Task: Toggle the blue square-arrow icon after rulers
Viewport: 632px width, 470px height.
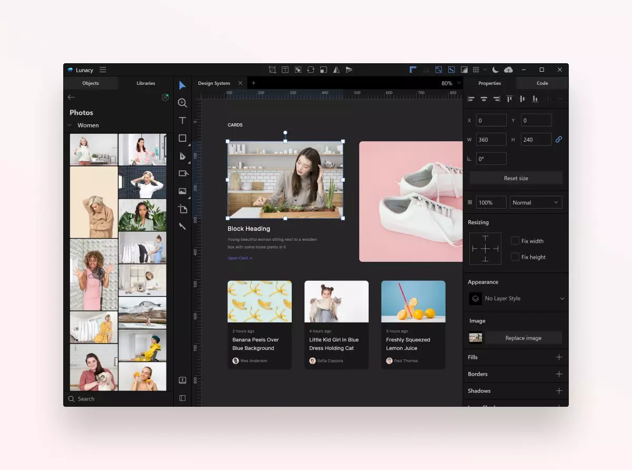Action: pyautogui.click(x=438, y=70)
